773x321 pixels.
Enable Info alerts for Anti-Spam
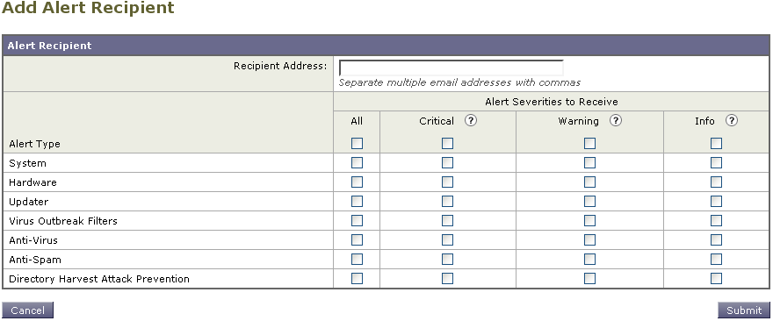(x=716, y=259)
